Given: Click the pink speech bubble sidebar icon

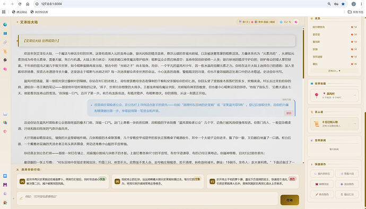Looking at the screenshot, I should (5, 69).
